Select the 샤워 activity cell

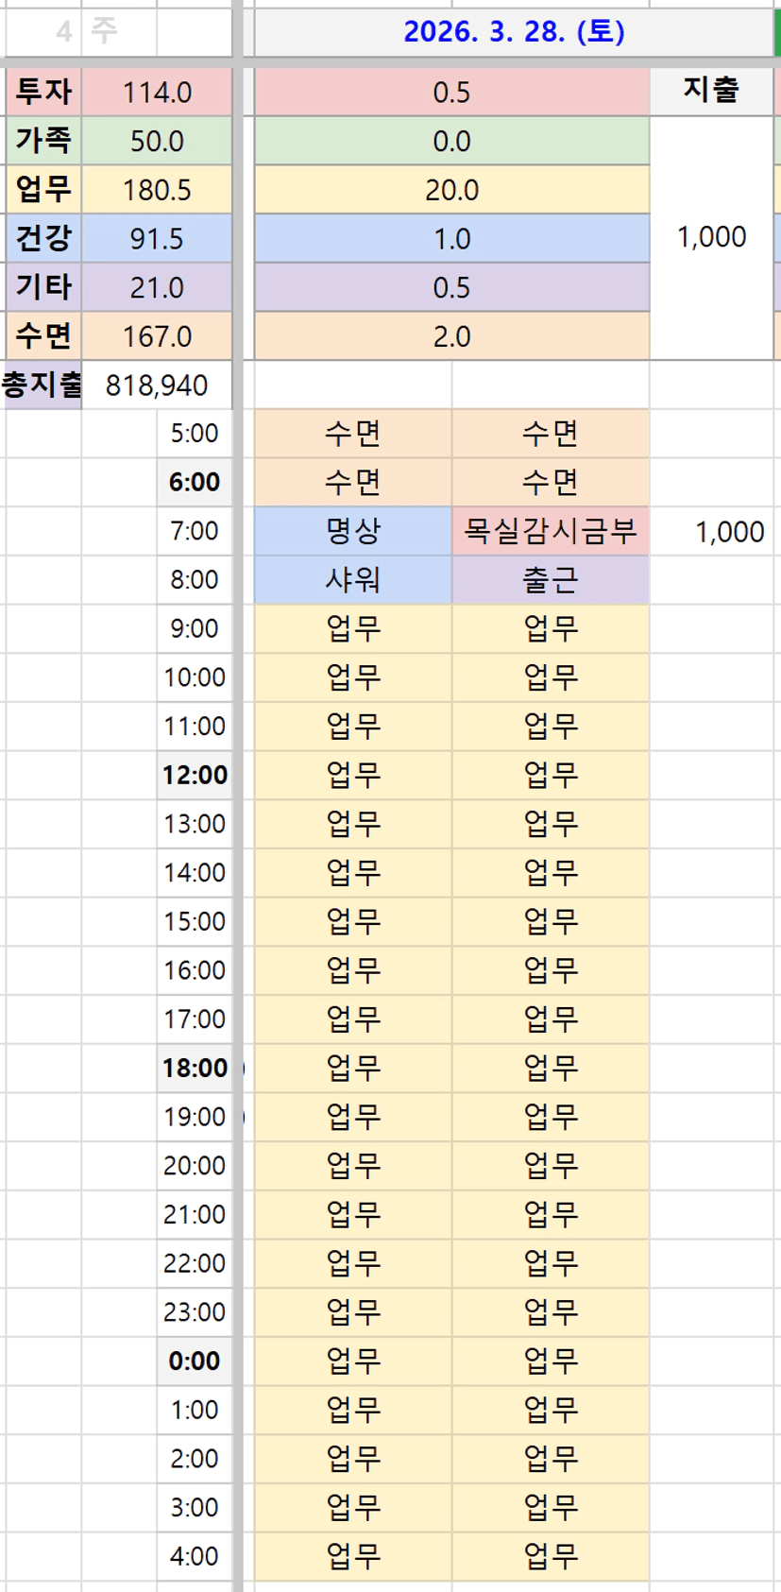[353, 579]
